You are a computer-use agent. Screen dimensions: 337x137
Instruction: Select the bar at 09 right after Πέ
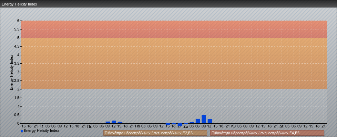click(108, 123)
